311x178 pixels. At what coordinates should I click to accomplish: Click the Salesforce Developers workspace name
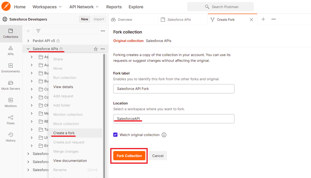click(28, 19)
